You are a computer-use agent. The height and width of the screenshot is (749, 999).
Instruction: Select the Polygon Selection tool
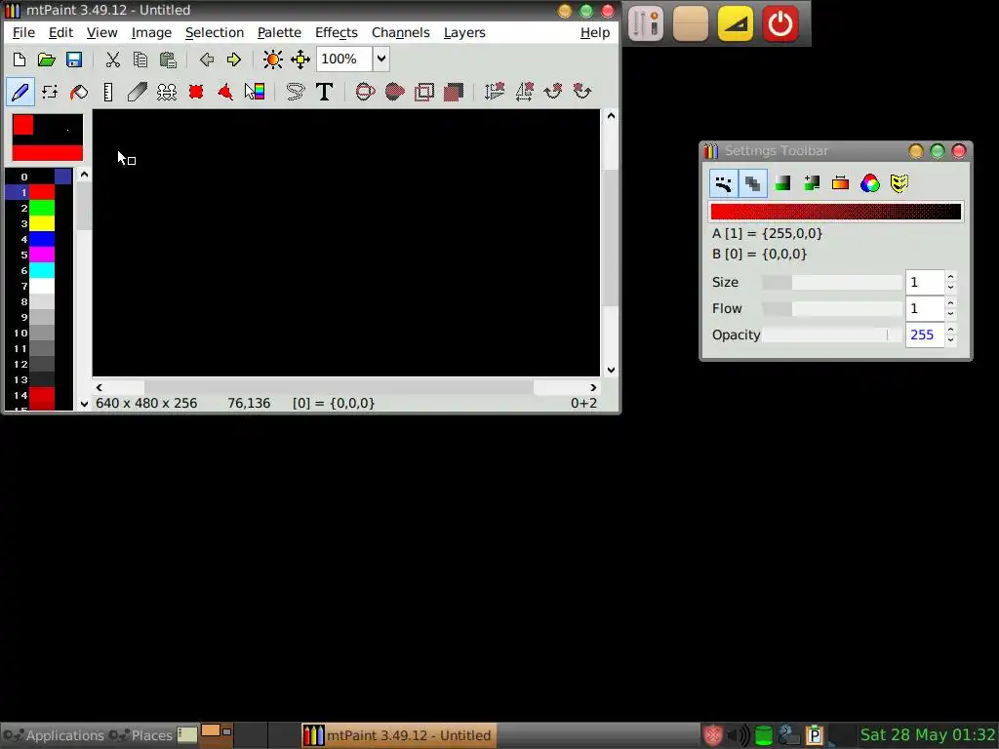point(225,92)
